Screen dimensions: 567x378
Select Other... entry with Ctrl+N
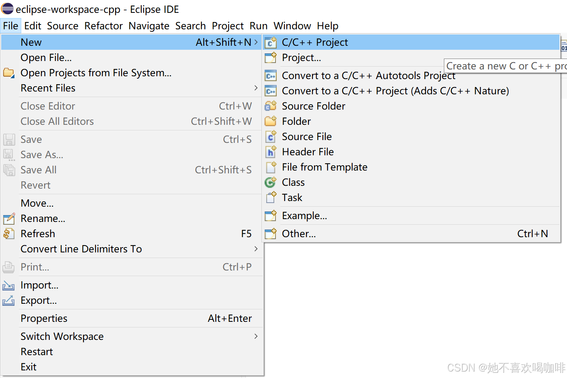pos(411,234)
